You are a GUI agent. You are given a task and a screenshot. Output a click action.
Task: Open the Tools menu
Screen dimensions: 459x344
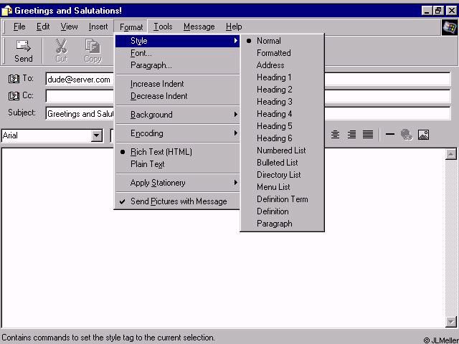click(x=163, y=27)
